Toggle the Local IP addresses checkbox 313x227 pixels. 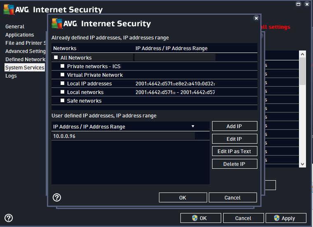click(x=63, y=83)
